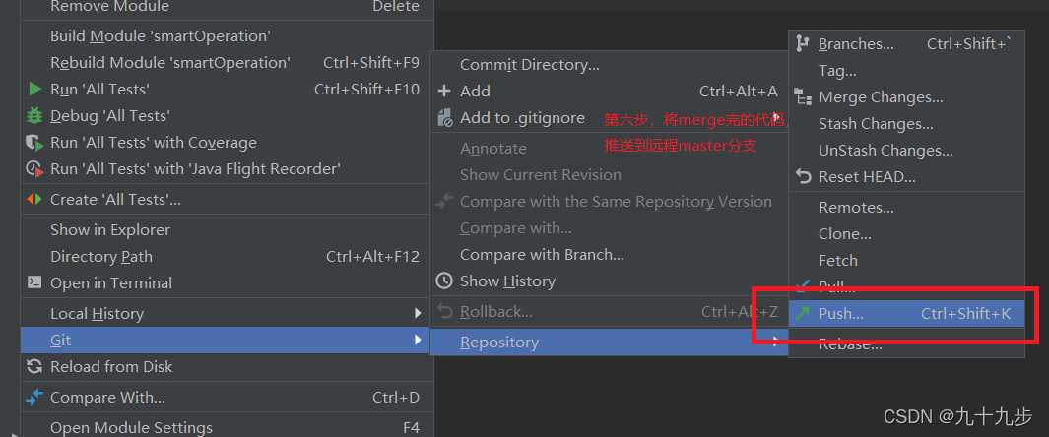This screenshot has width=1049, height=437.
Task: Choose Compare with Branch...
Action: (609, 255)
